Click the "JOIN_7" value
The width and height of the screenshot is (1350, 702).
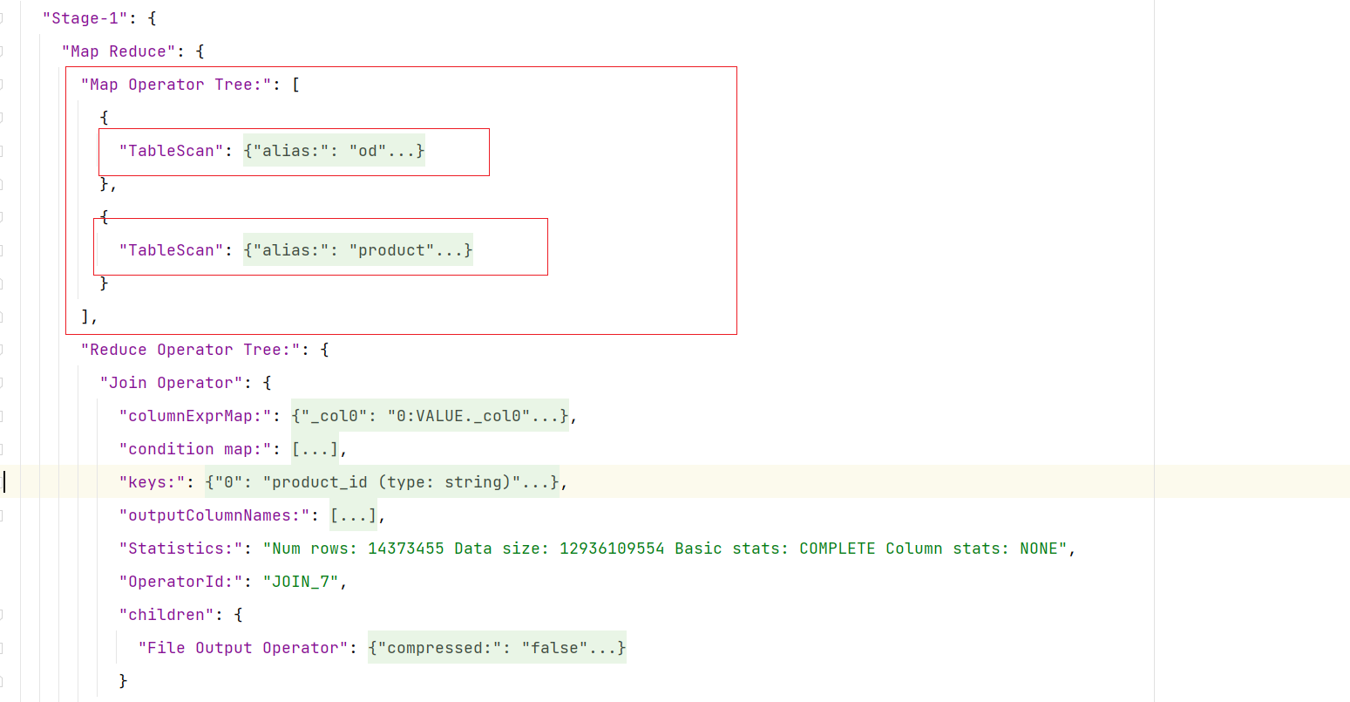coord(301,582)
